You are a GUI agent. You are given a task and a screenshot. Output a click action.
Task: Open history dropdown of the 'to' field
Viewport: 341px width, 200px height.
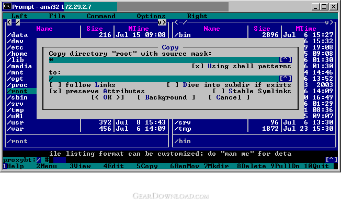(286, 79)
